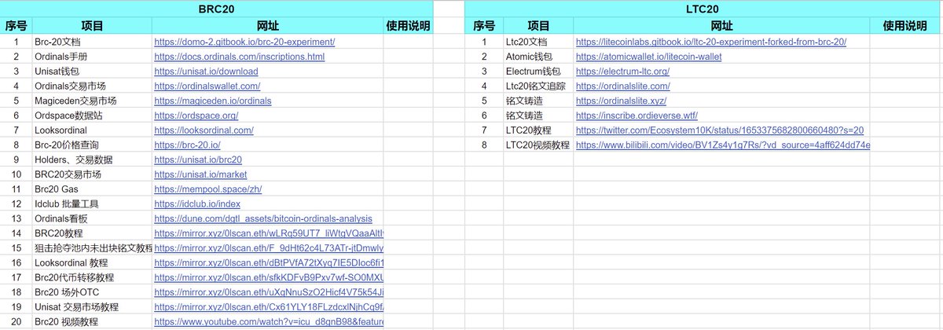Screen dimensions: 943x330
Task: Select the BRC20 table 使用说明 header
Action: point(409,26)
